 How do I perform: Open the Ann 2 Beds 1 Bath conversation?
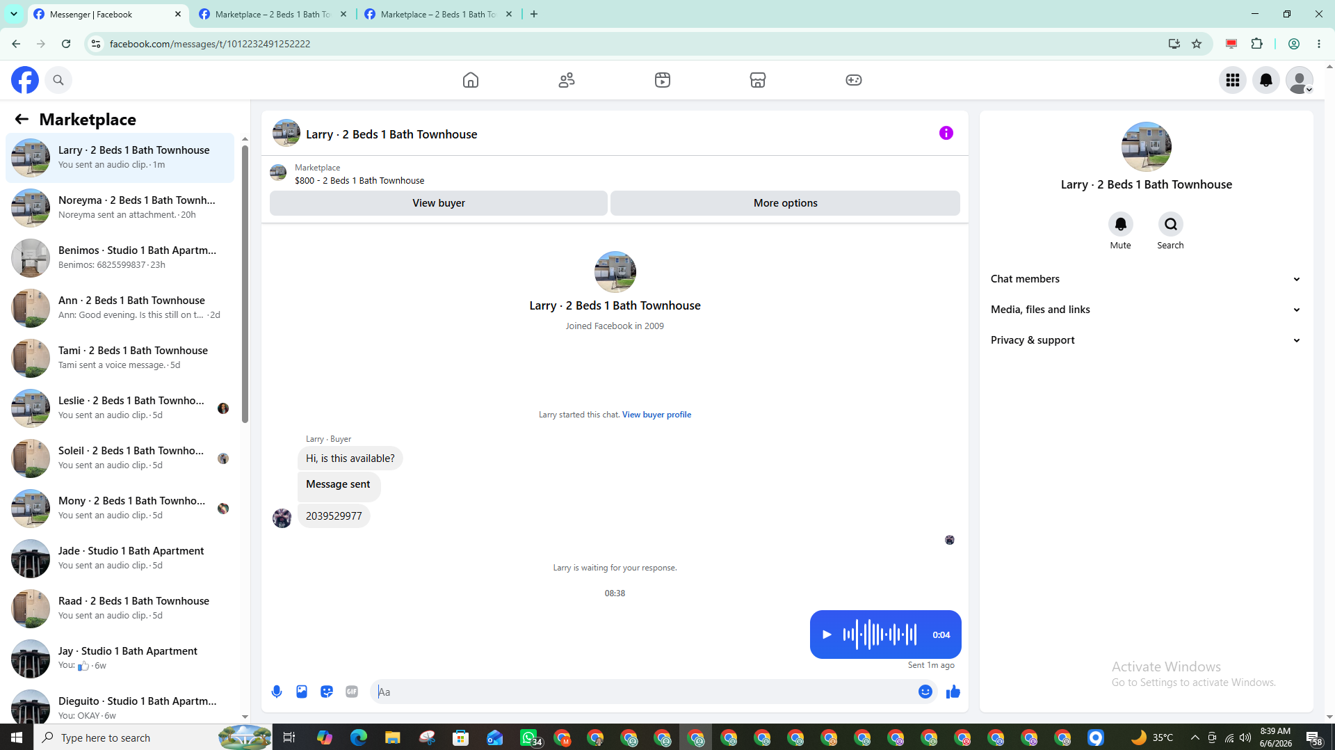(120, 308)
